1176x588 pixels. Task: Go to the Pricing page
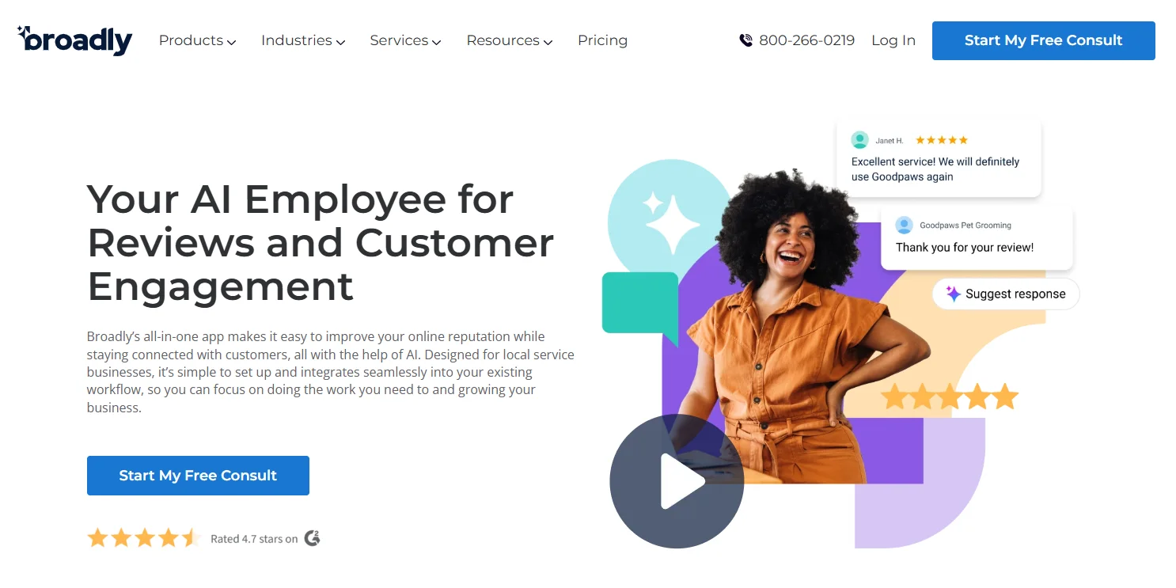(x=602, y=40)
